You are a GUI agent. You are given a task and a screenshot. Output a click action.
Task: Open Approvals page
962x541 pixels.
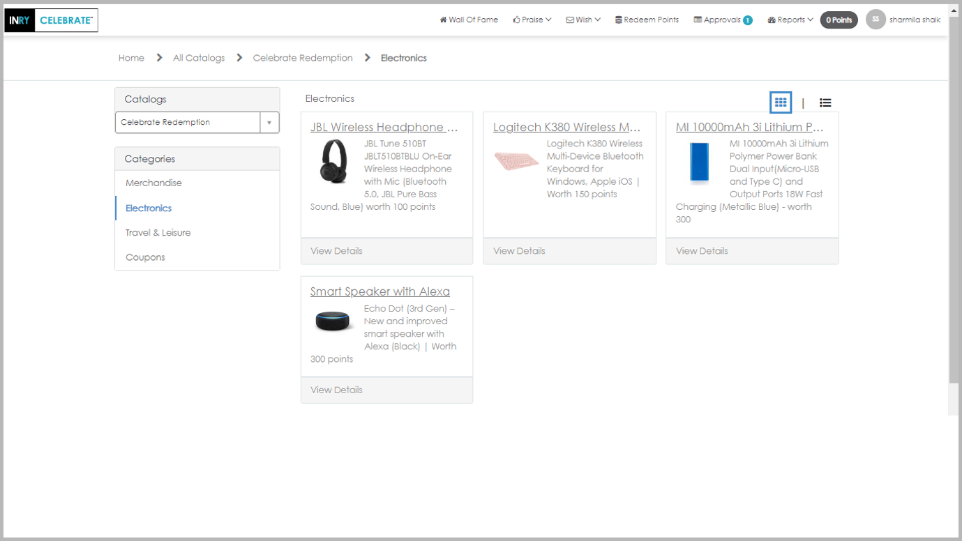[x=717, y=20]
